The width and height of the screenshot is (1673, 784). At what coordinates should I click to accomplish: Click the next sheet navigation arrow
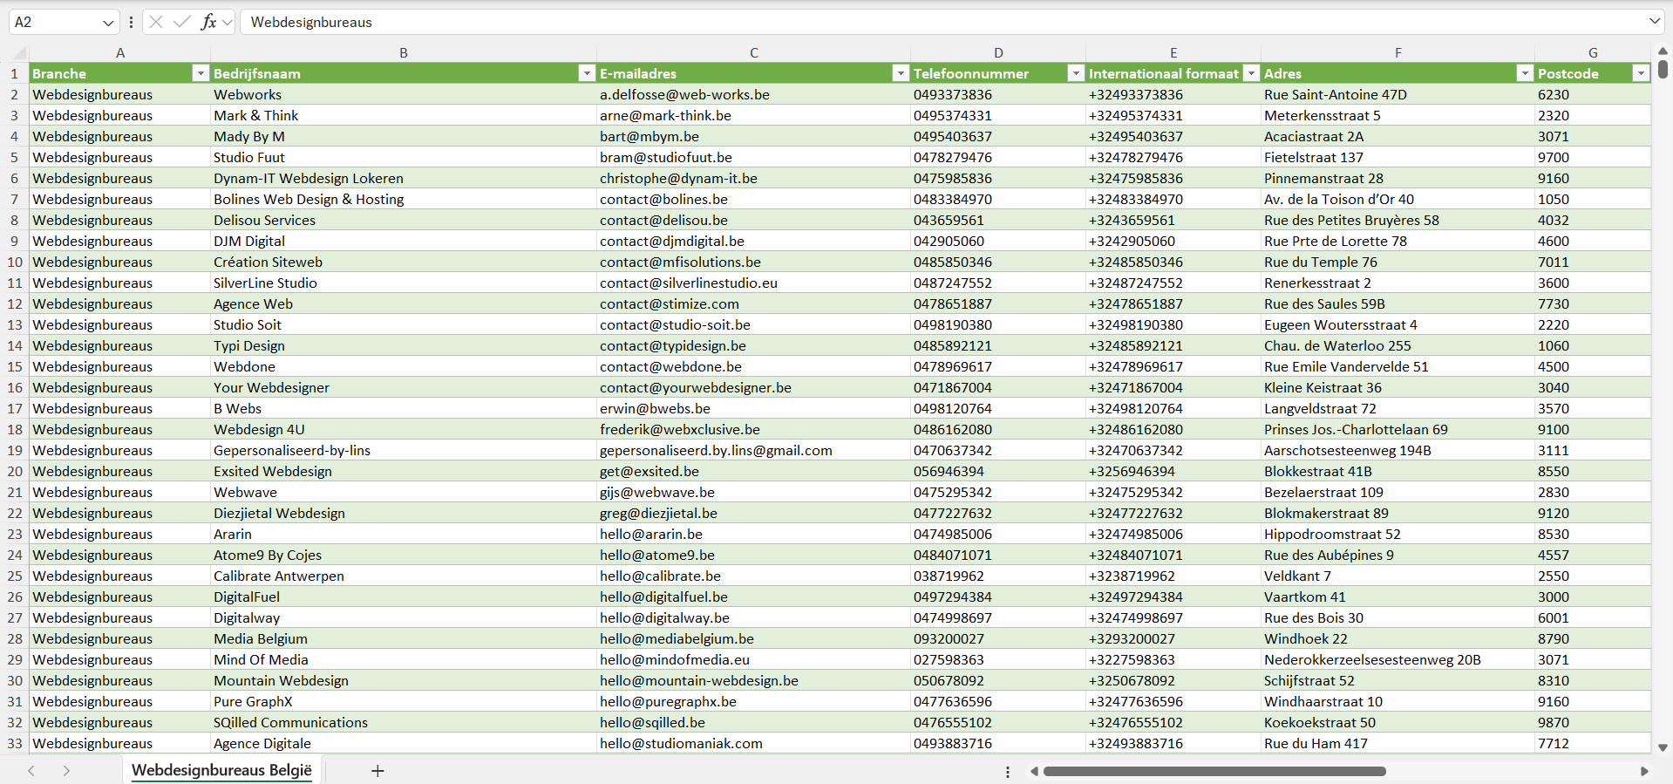[x=66, y=771]
